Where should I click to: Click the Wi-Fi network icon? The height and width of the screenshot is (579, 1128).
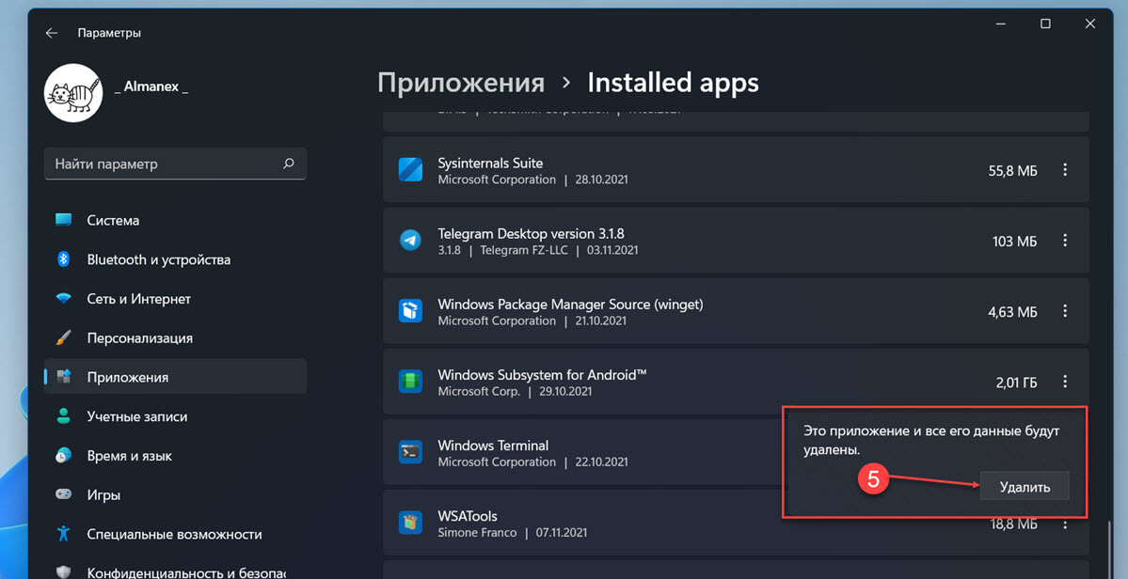coord(63,299)
